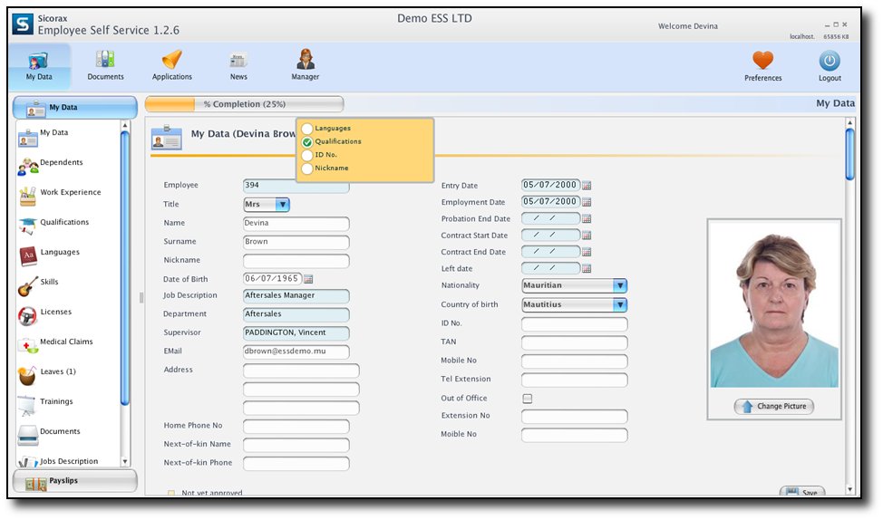
Task: Open the News icon in toolbar
Action: (x=238, y=61)
